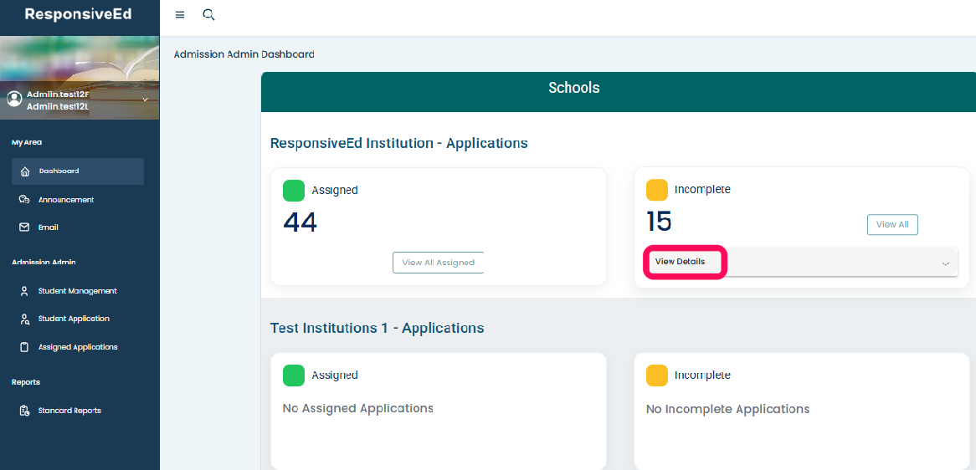Click the Standard Reports icon

point(25,411)
